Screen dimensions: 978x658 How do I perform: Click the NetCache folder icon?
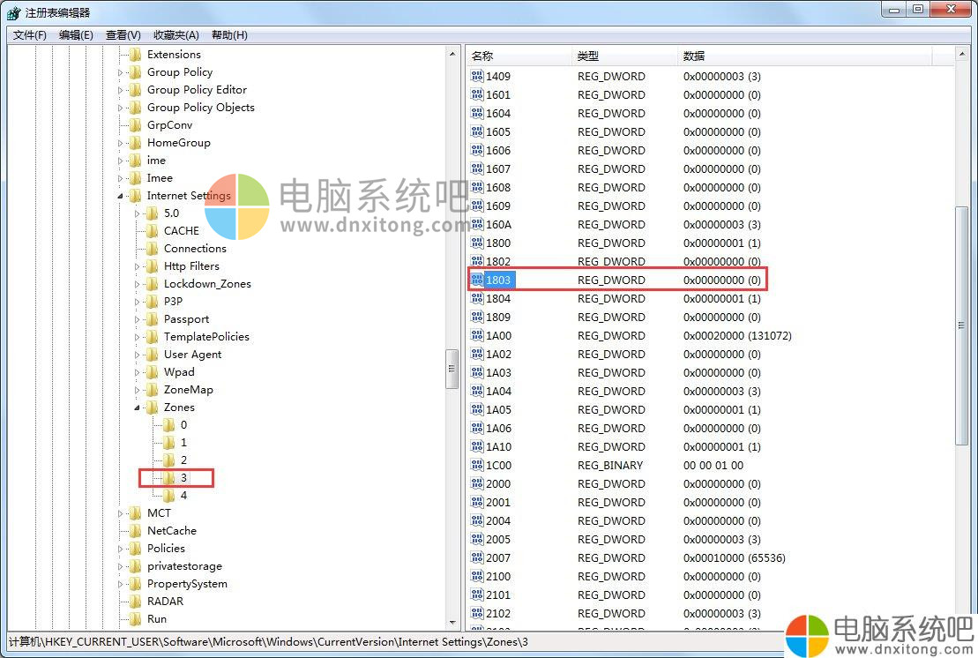coord(135,531)
